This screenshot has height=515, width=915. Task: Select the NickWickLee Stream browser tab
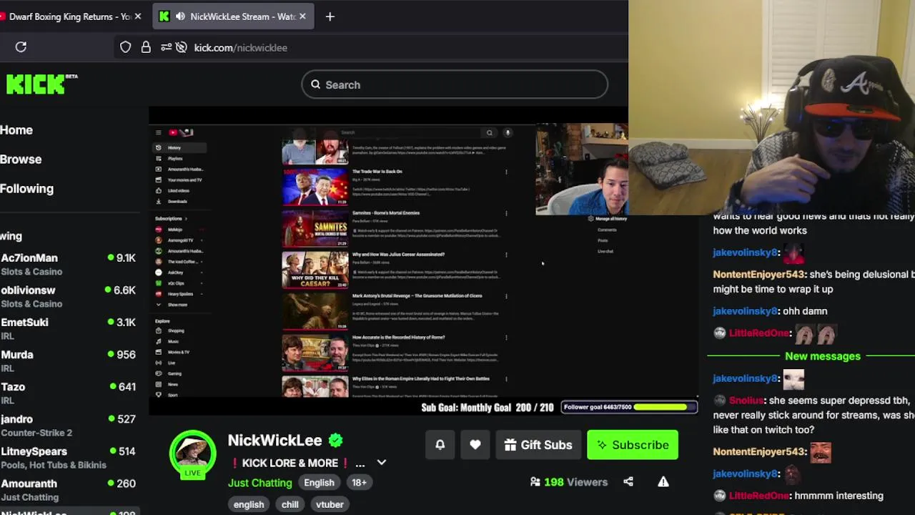point(234,16)
